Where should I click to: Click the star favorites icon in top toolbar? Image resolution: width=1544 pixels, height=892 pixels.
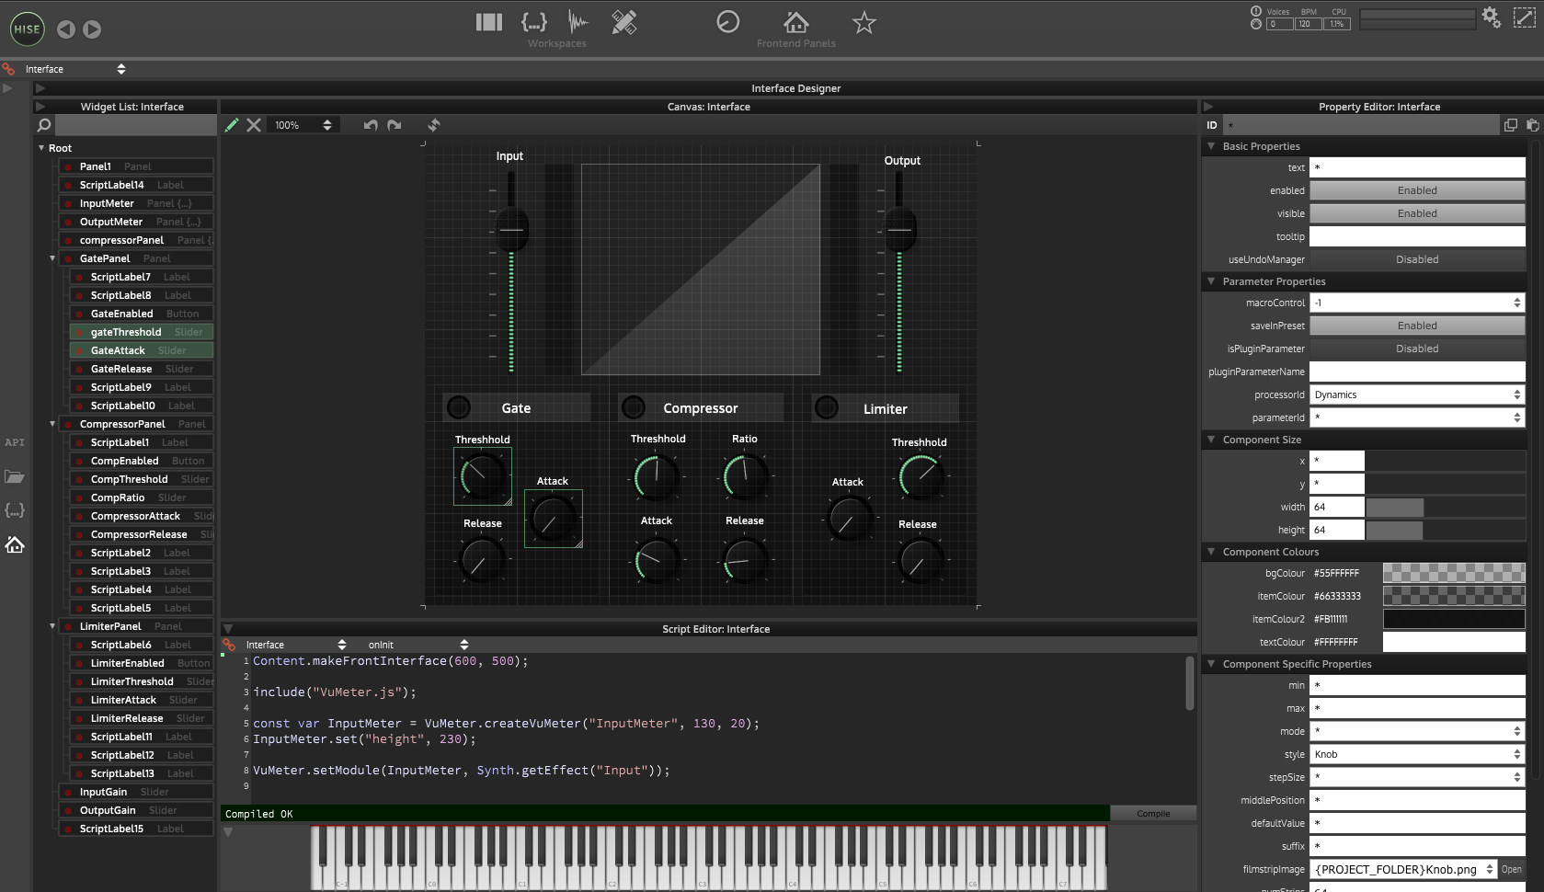point(863,23)
